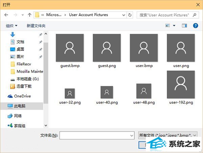Click the sidebar scrollbar thumb
Screen dimensions: 203x153
pos(46,73)
